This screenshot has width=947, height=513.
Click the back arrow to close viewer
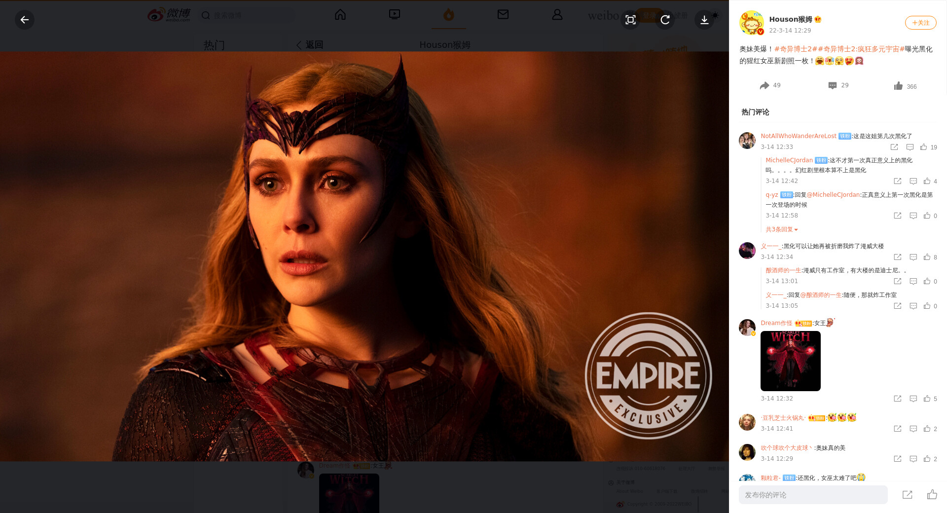tap(25, 20)
